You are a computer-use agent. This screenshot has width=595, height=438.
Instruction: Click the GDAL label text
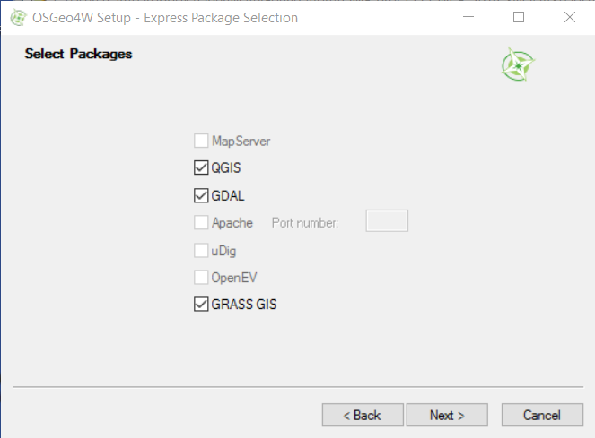pos(228,196)
